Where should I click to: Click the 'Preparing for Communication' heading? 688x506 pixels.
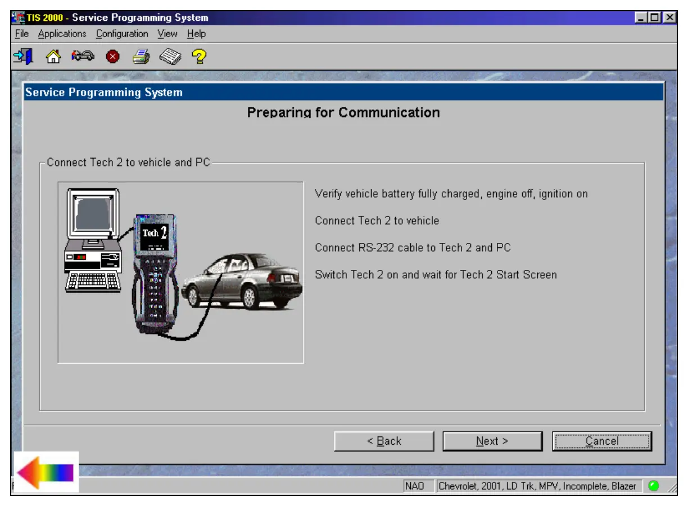coord(343,112)
